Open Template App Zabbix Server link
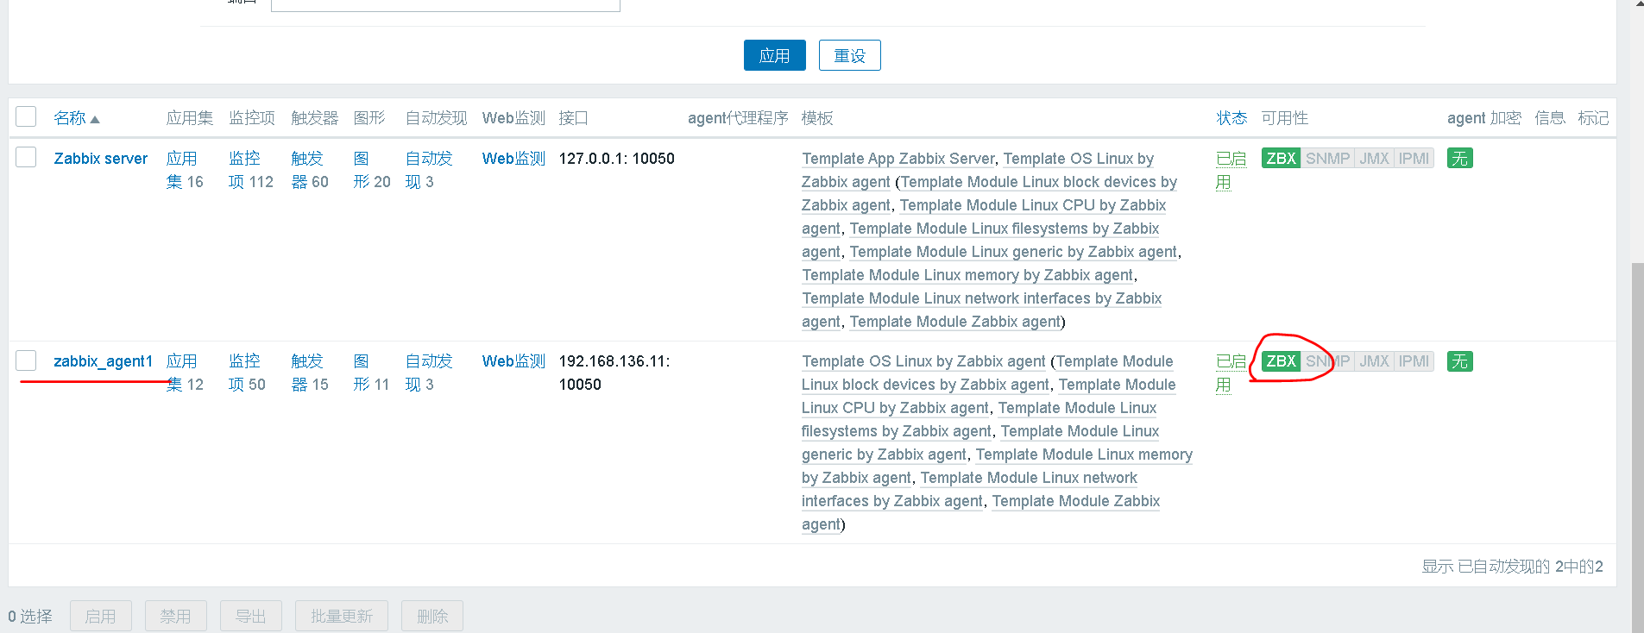Screen dimensions: 1644x633 [x=898, y=159]
